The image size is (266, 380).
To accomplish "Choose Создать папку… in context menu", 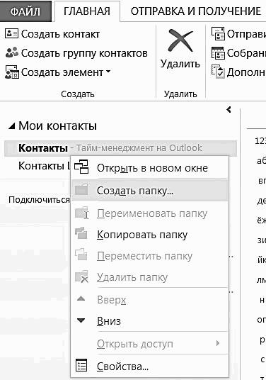I will tap(150, 191).
